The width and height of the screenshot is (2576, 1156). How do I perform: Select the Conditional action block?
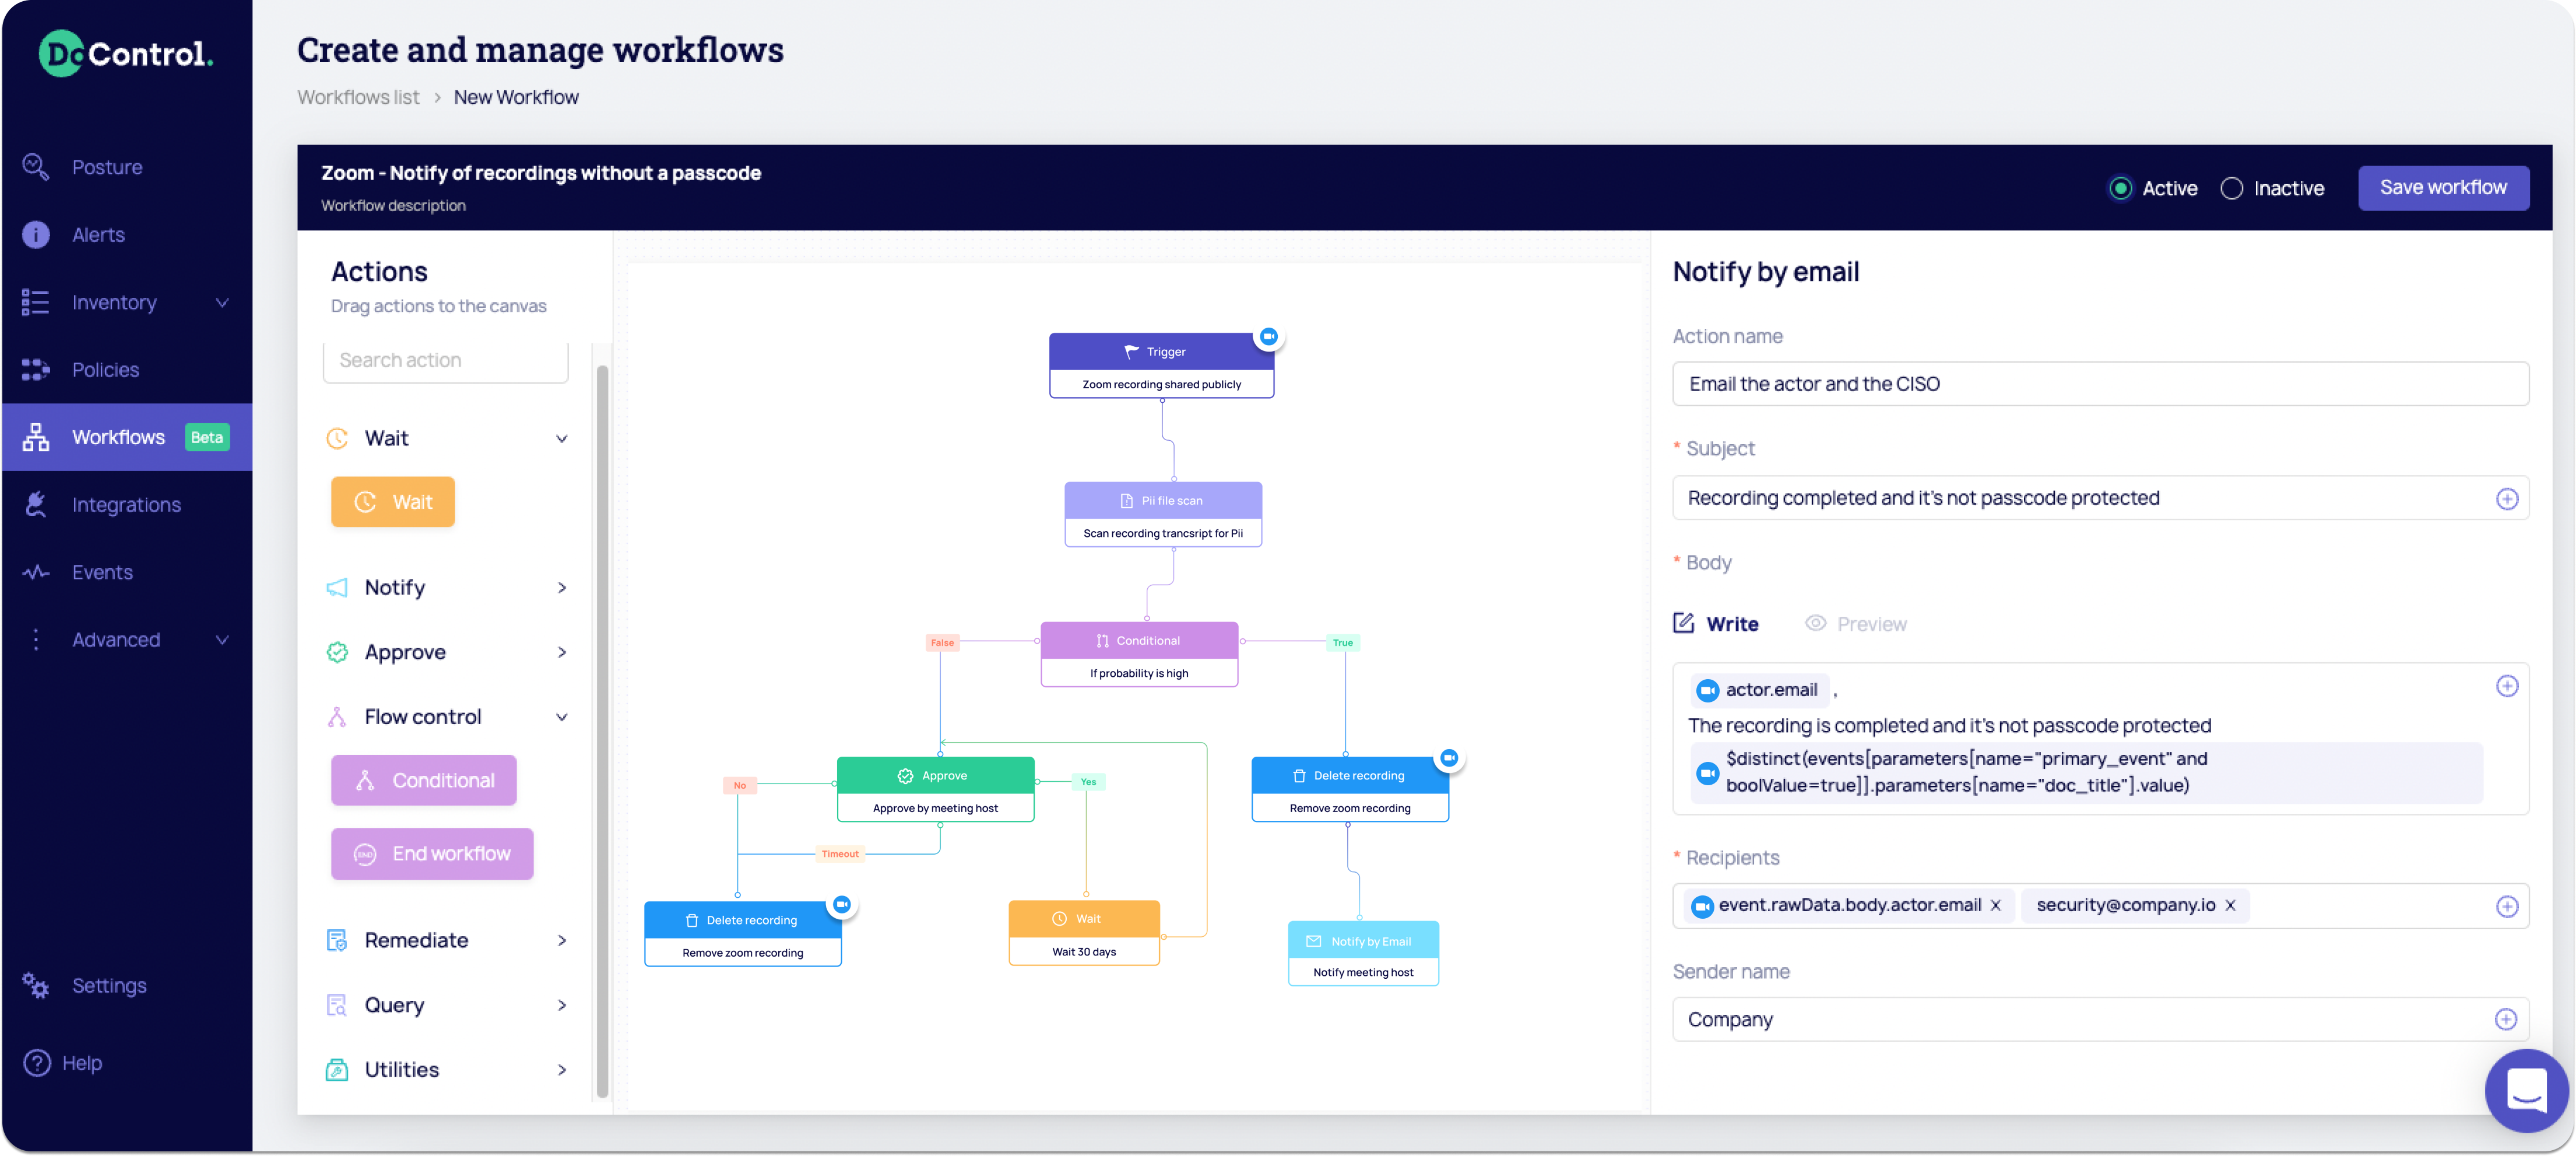click(x=424, y=780)
